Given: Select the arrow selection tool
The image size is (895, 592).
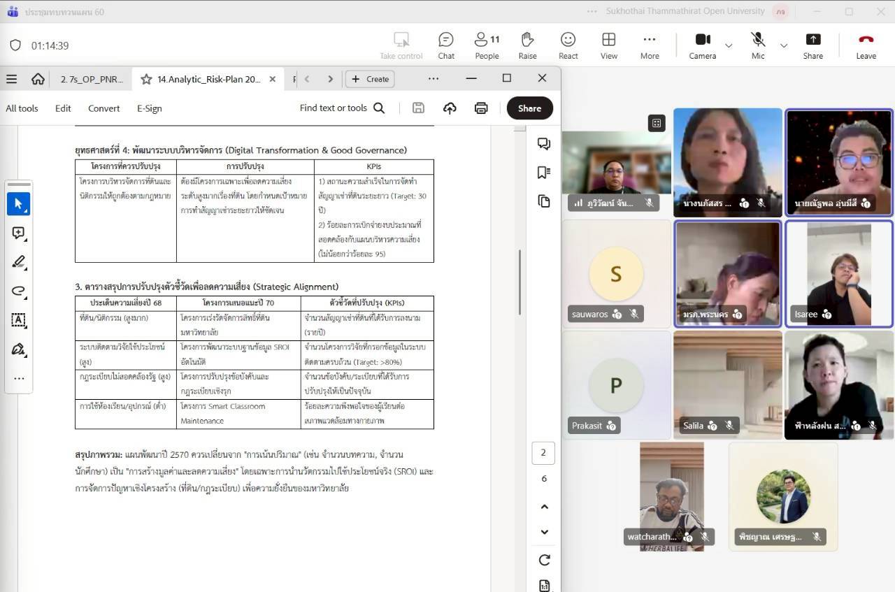Looking at the screenshot, I should 19,204.
